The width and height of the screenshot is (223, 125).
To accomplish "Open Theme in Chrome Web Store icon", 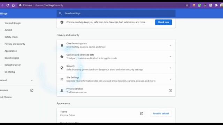I will coord(142,114).
